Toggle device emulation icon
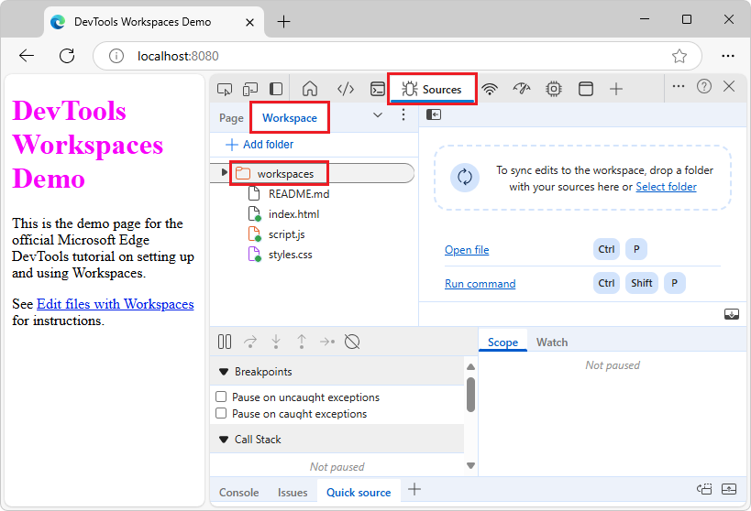The height and width of the screenshot is (511, 751). click(250, 89)
